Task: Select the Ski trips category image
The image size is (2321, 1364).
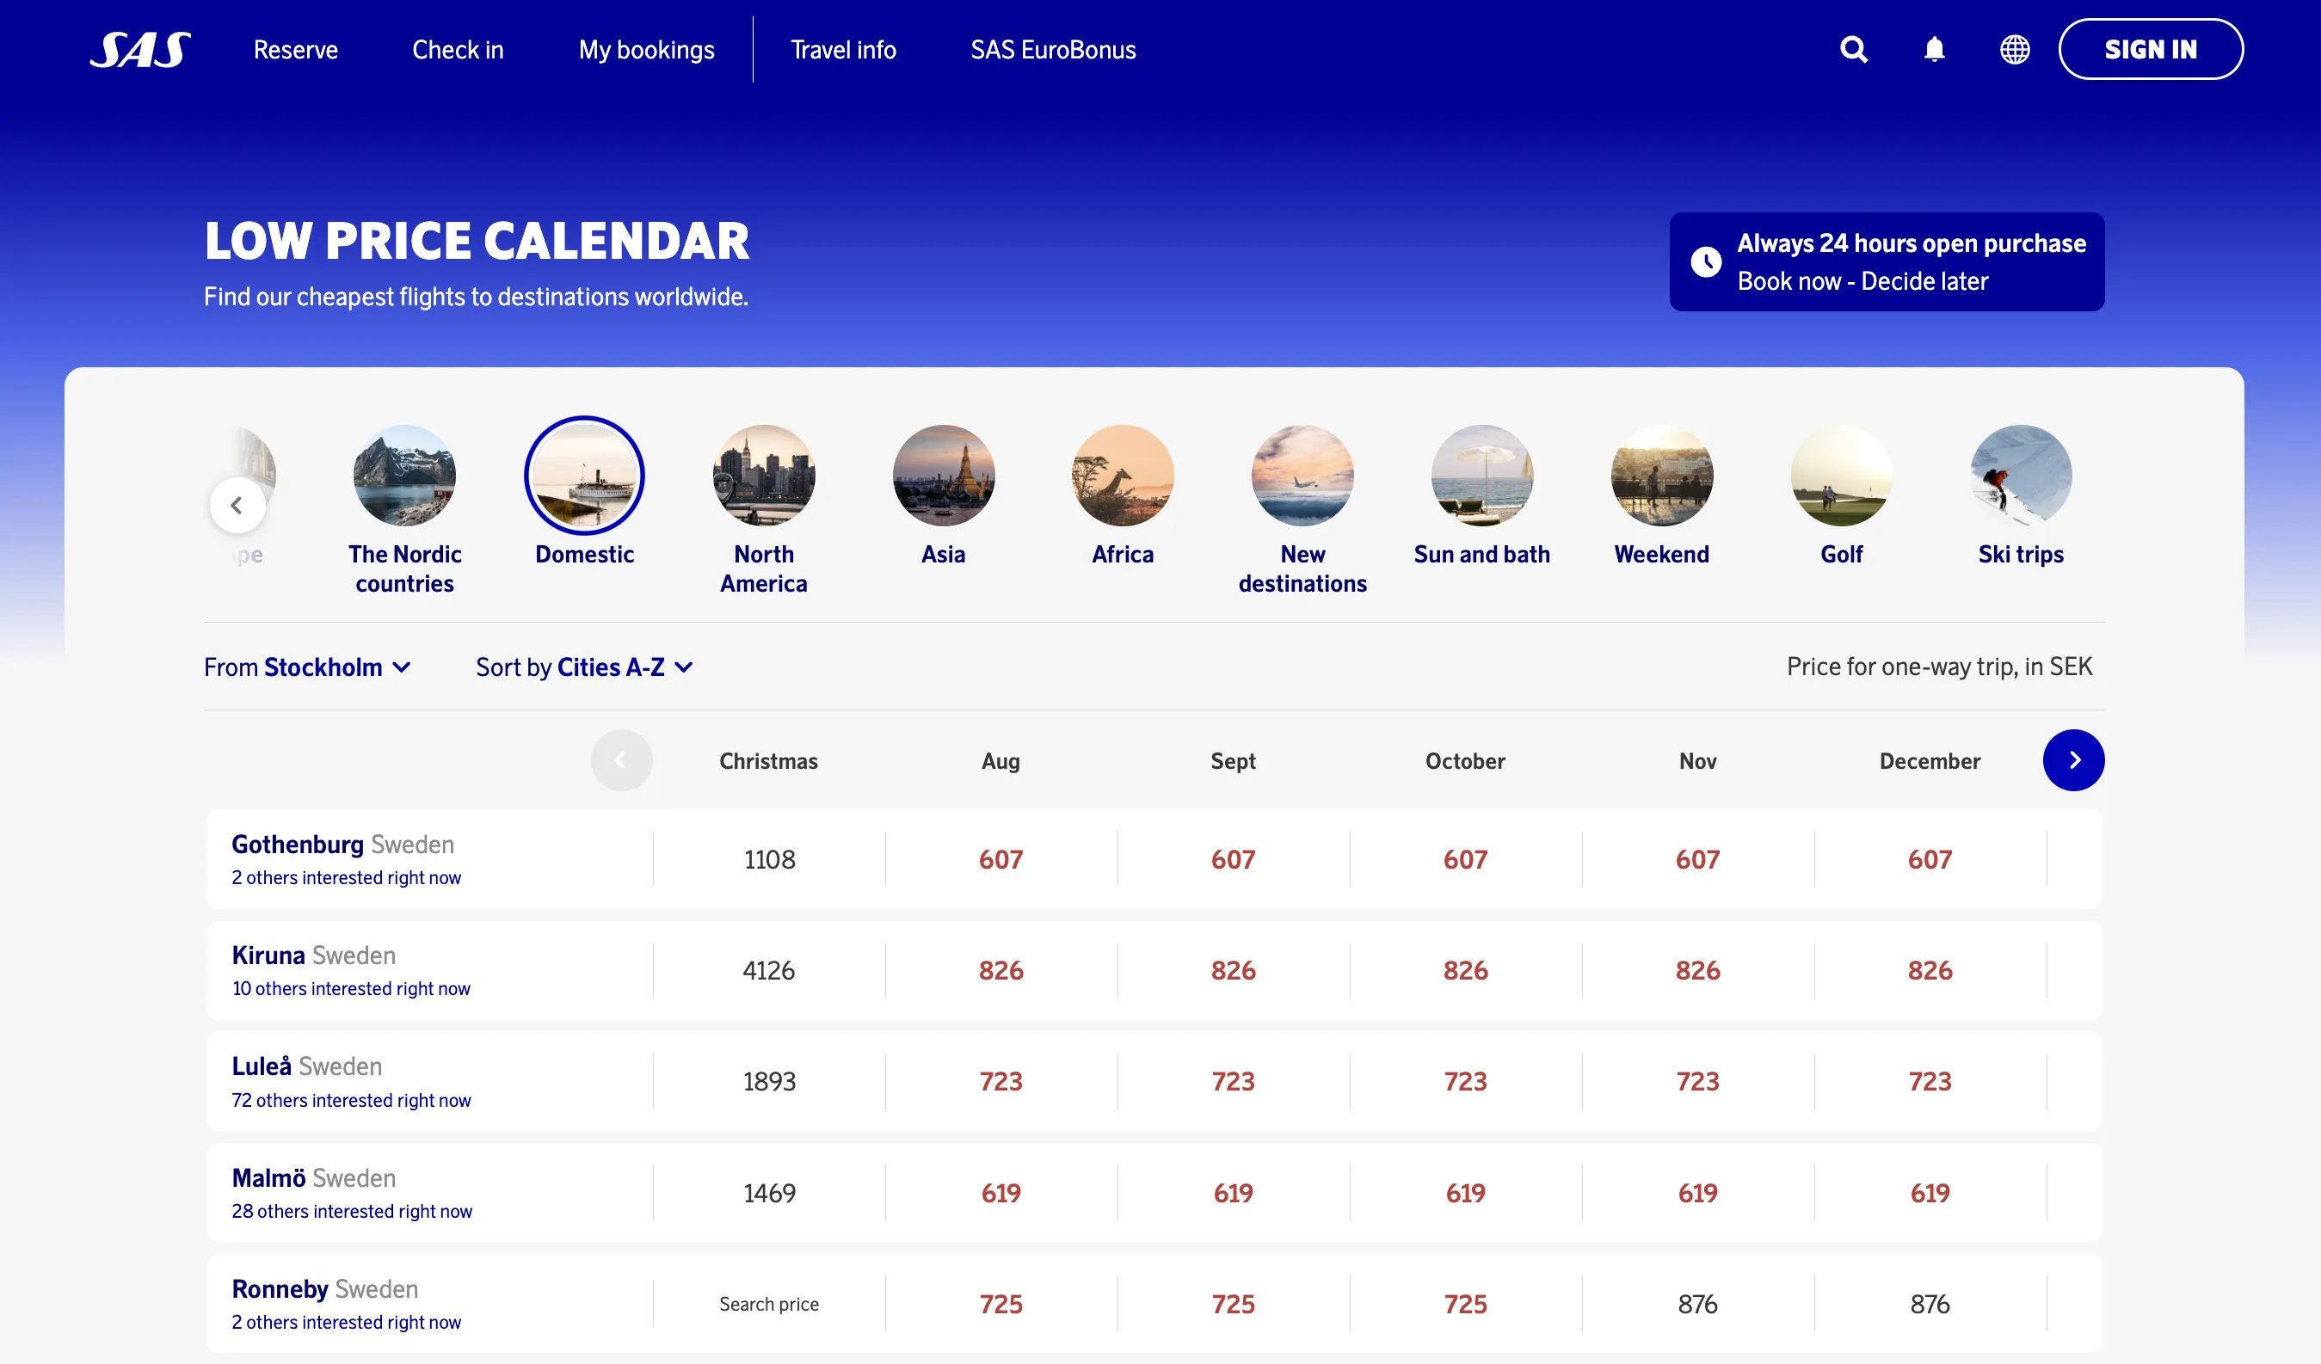Action: (x=2021, y=476)
